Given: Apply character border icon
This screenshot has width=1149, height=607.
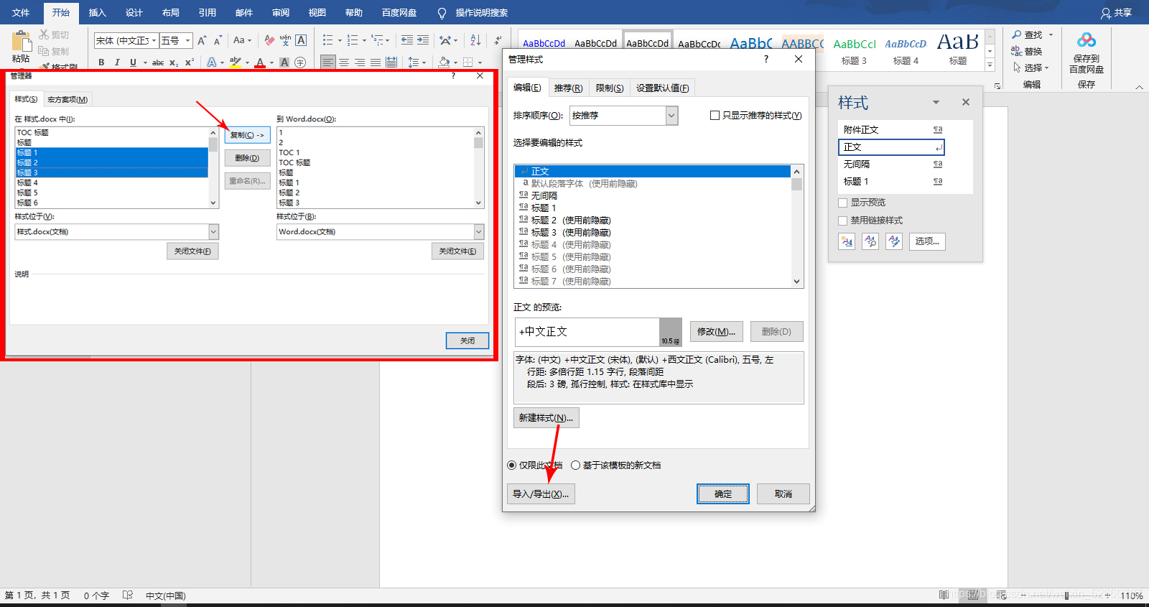Looking at the screenshot, I should [301, 40].
